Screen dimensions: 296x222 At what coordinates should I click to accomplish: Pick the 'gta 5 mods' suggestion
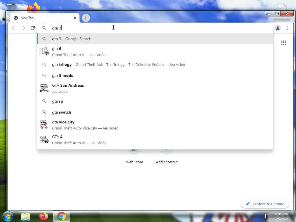(155, 75)
